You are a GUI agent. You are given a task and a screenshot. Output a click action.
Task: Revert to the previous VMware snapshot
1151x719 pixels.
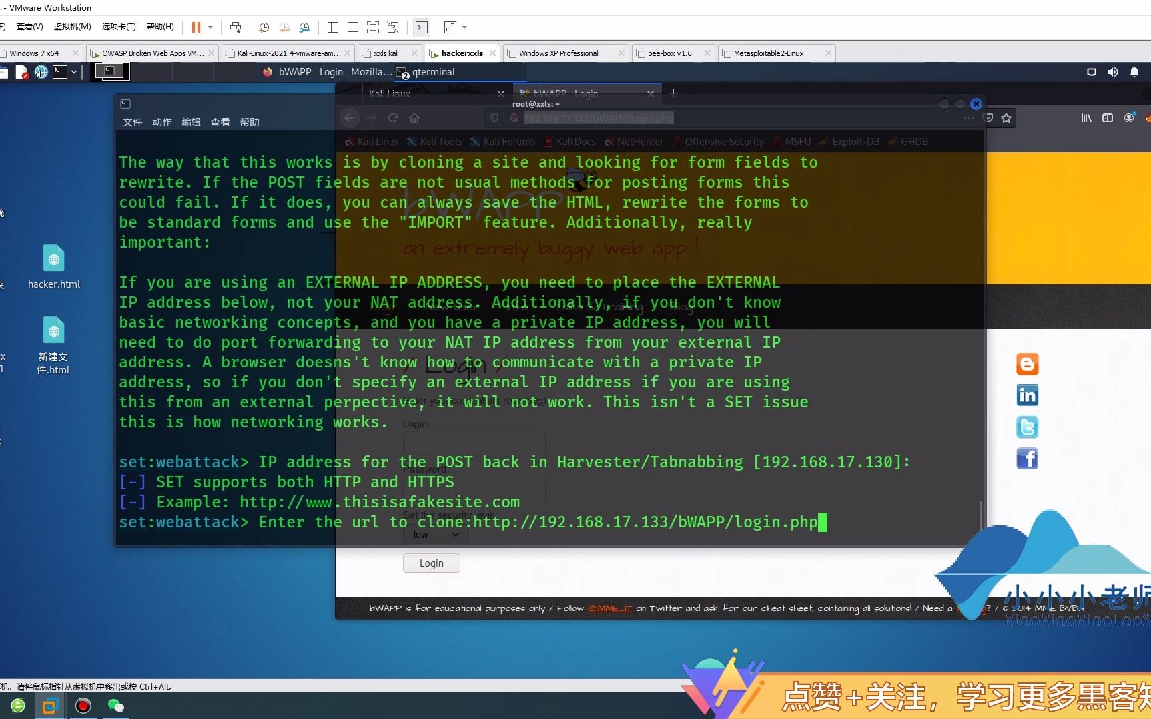pos(284,27)
